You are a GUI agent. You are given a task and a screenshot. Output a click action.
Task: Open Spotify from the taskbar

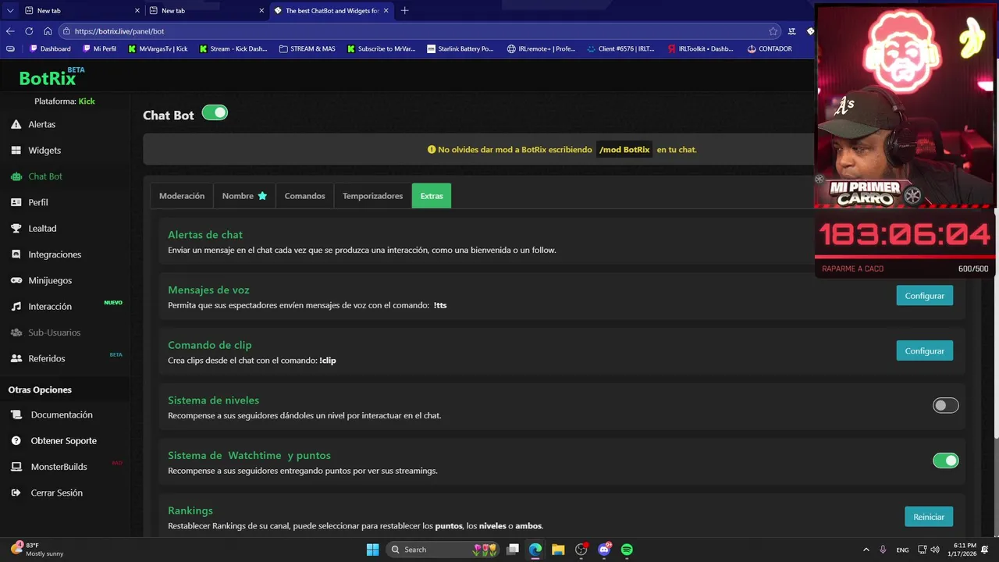click(x=627, y=550)
